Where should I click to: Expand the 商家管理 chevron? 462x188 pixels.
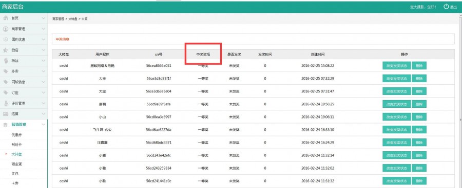[43, 29]
